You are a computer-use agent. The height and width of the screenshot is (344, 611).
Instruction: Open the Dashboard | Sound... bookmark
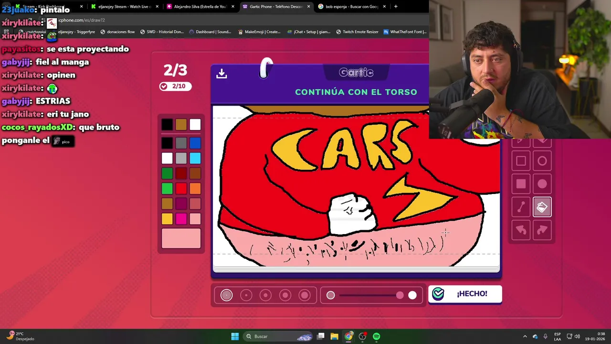[x=210, y=32]
